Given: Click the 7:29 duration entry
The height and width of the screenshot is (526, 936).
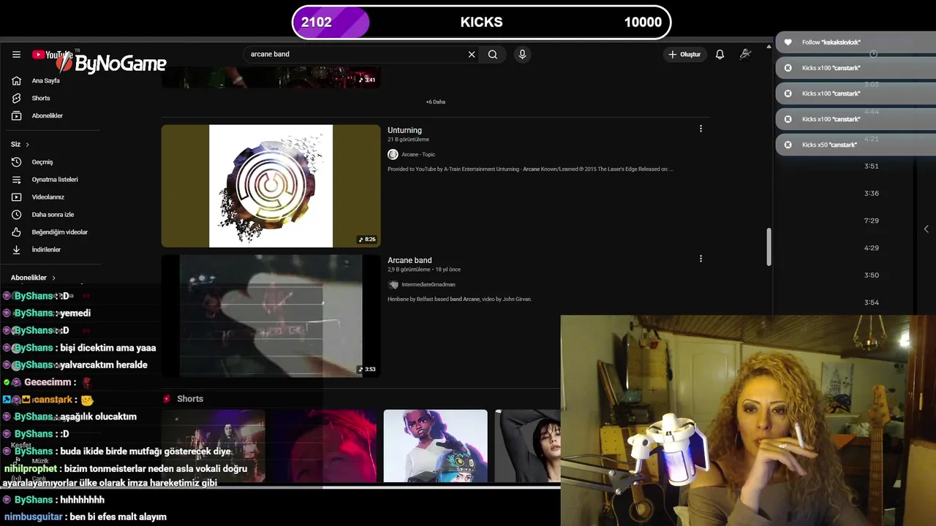Looking at the screenshot, I should pos(871,221).
